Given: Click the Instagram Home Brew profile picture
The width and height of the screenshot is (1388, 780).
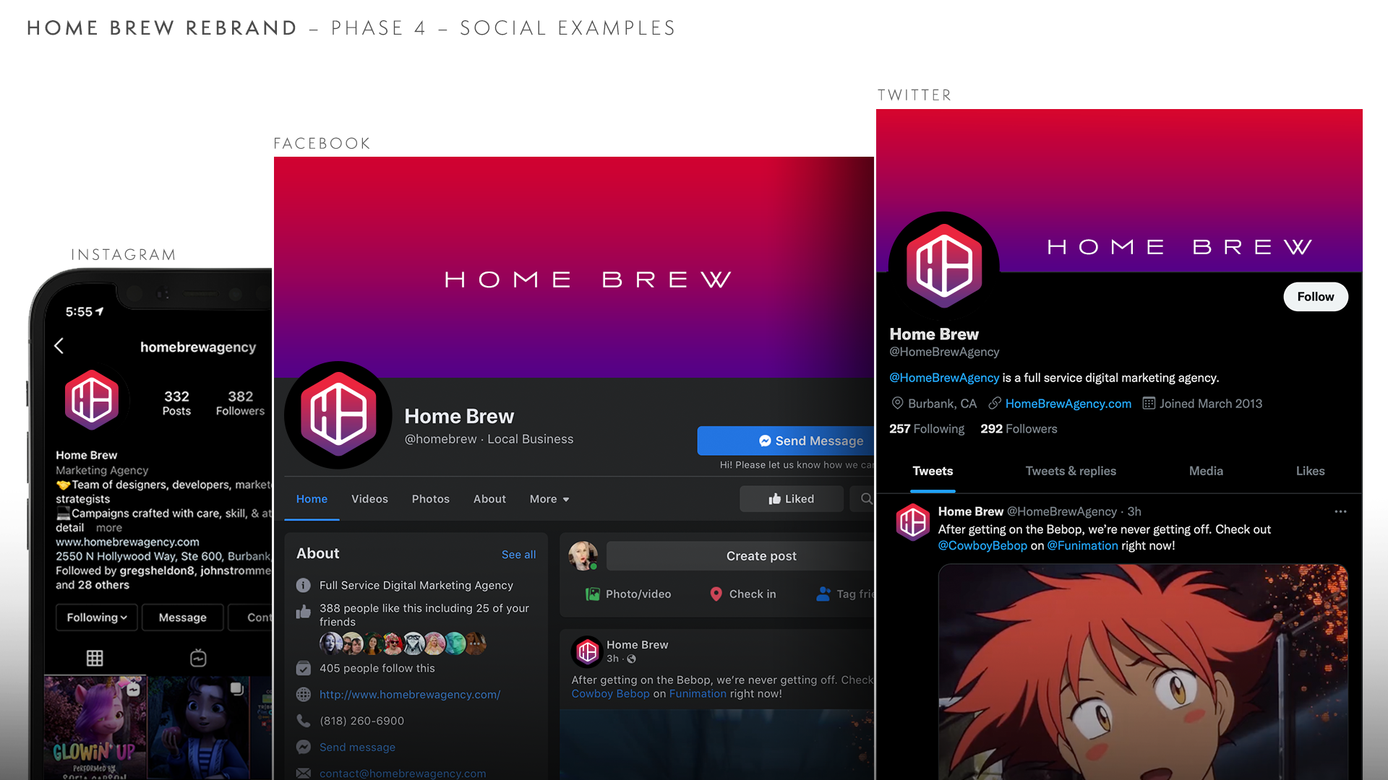Looking at the screenshot, I should 92,399.
